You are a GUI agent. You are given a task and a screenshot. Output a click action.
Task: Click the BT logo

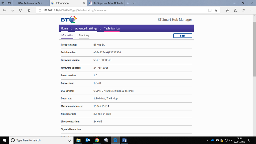click(x=69, y=19)
